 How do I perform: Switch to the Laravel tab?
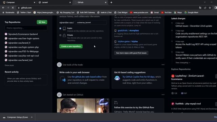pyautogui.click(x=55, y=2)
